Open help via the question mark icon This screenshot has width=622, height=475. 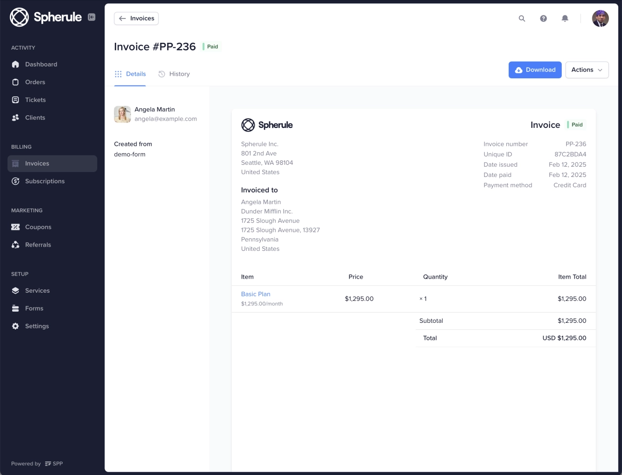(543, 18)
